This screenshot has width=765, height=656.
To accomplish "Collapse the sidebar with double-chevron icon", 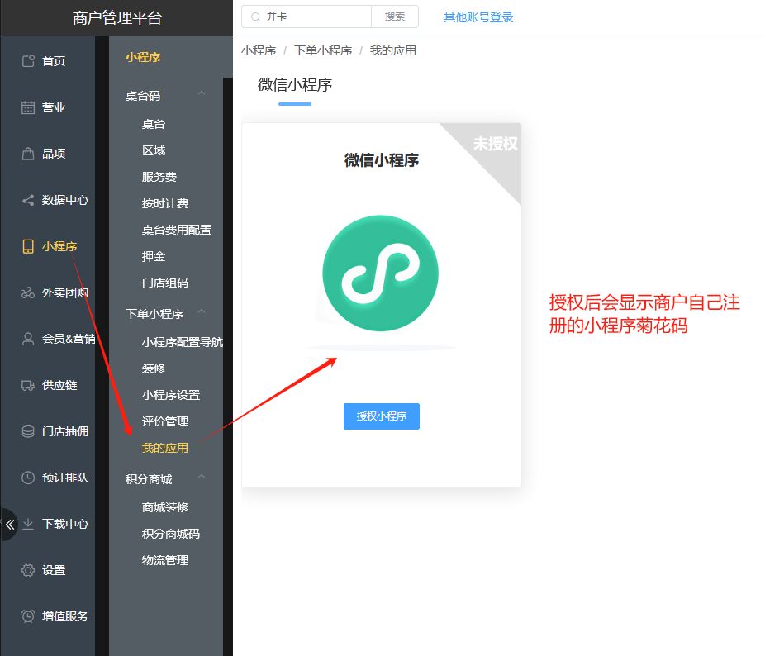I will (x=9, y=525).
